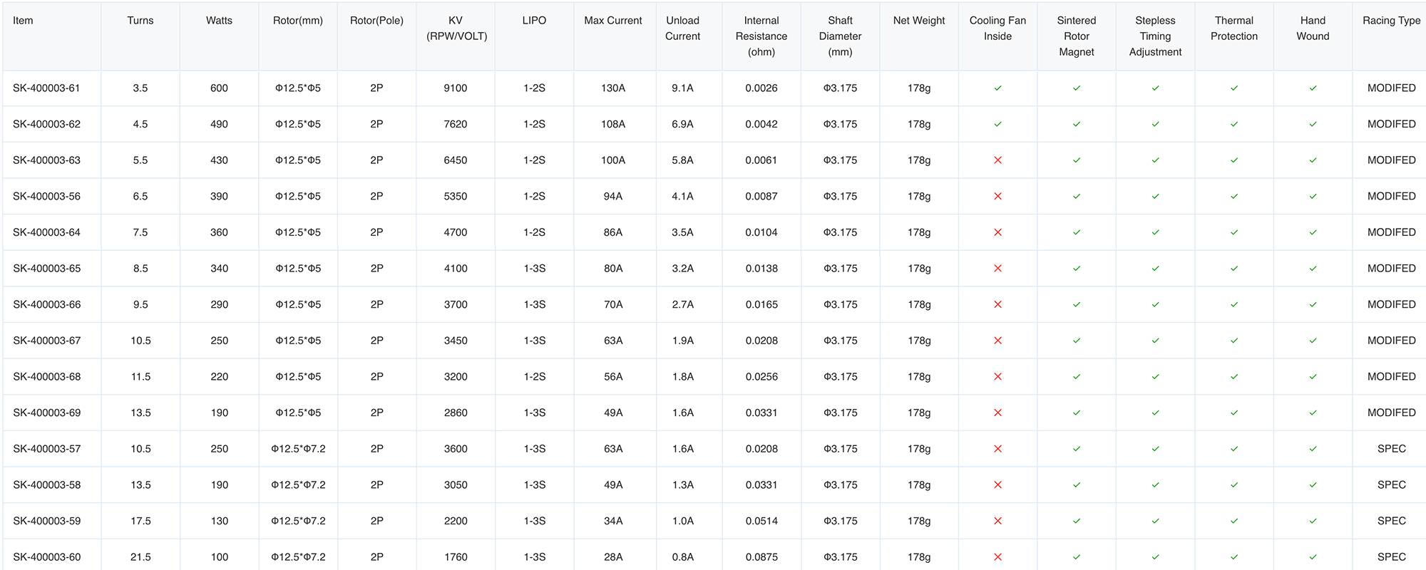Click the 0.0875 internal resistance cell
The image size is (1426, 570).
(x=761, y=557)
